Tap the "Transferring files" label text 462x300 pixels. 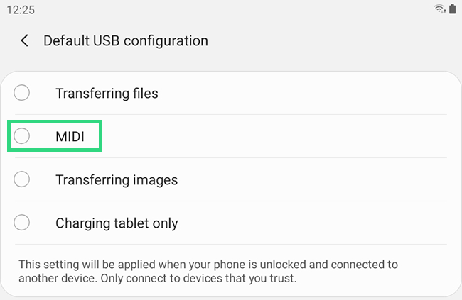click(x=107, y=93)
